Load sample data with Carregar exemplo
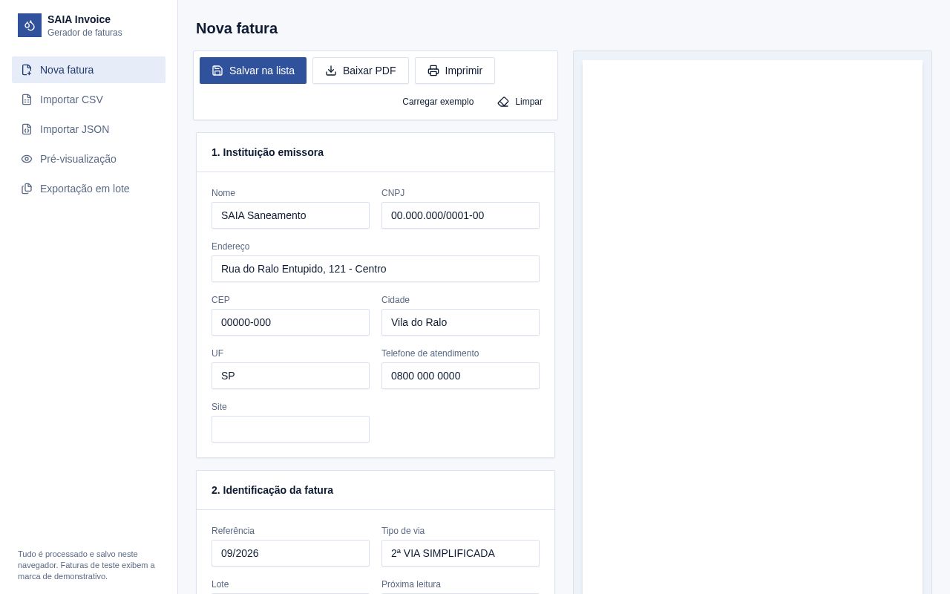Image resolution: width=950 pixels, height=594 pixels. click(x=438, y=102)
